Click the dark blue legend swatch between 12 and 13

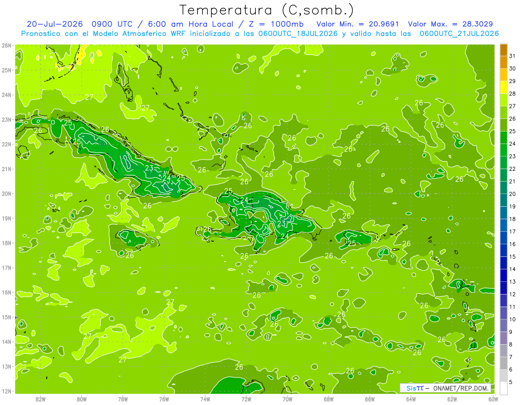pyautogui.click(x=503, y=288)
